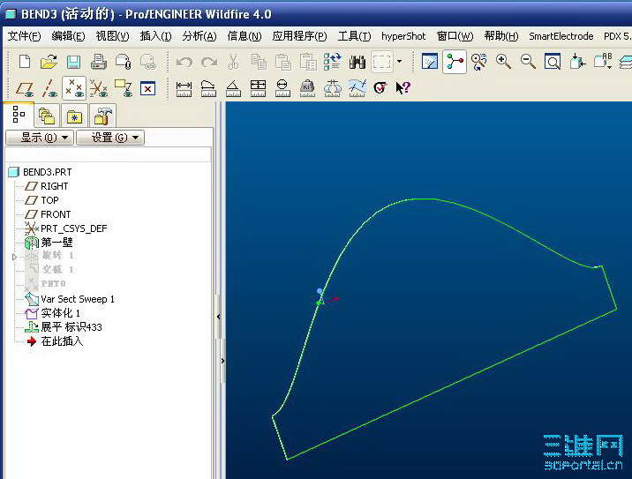This screenshot has height=479, width=632.
Task: Select the Distance measure tool
Action: (x=184, y=88)
